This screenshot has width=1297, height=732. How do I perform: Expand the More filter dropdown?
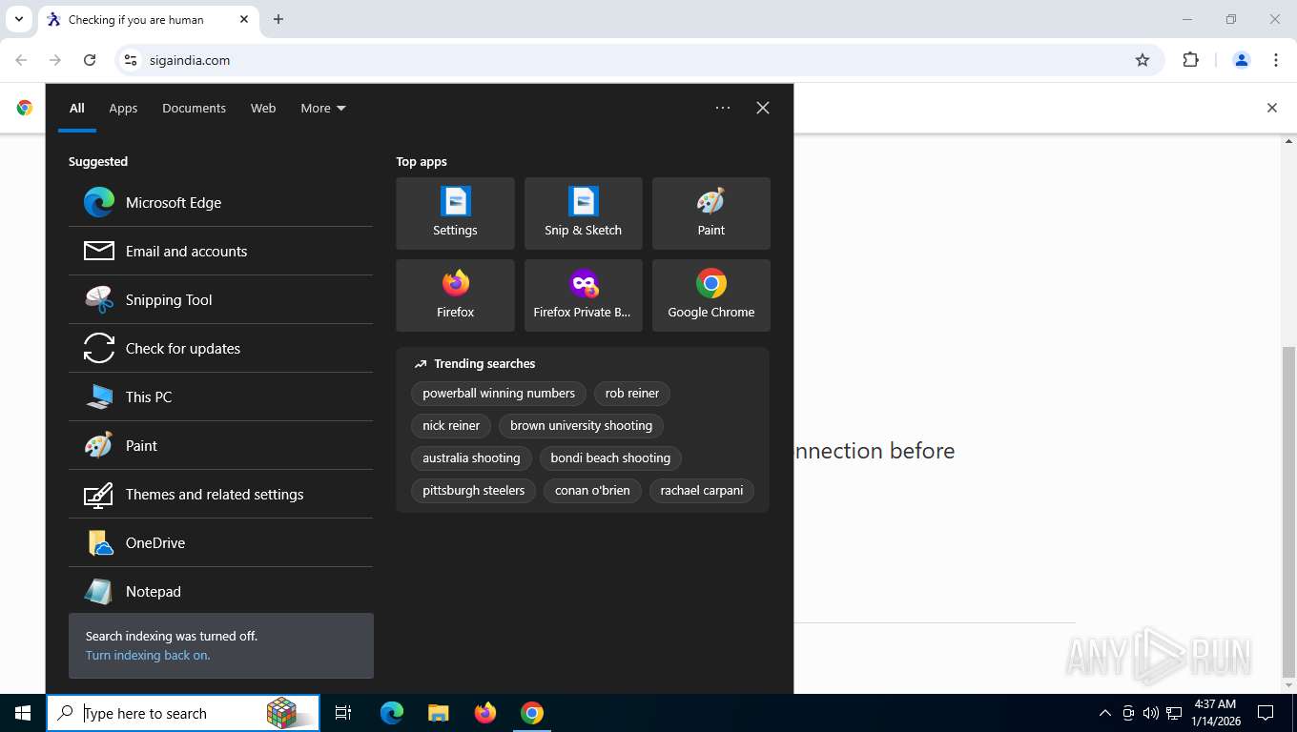tap(323, 108)
